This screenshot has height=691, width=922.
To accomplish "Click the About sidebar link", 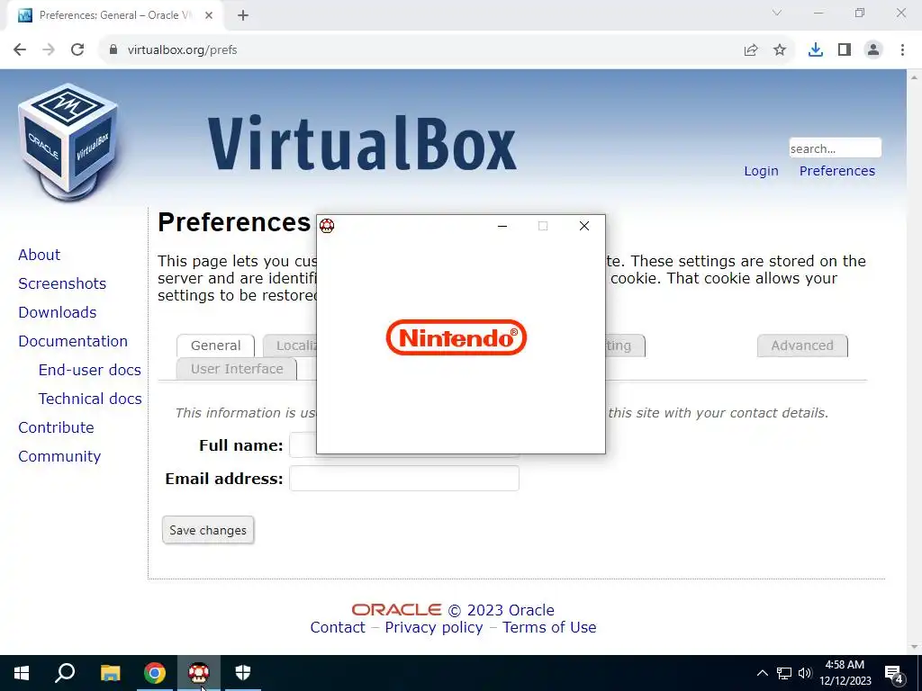I will 40,255.
